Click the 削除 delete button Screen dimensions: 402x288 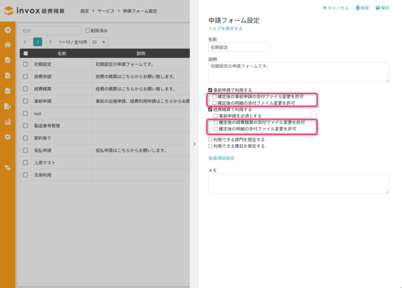tap(362, 8)
